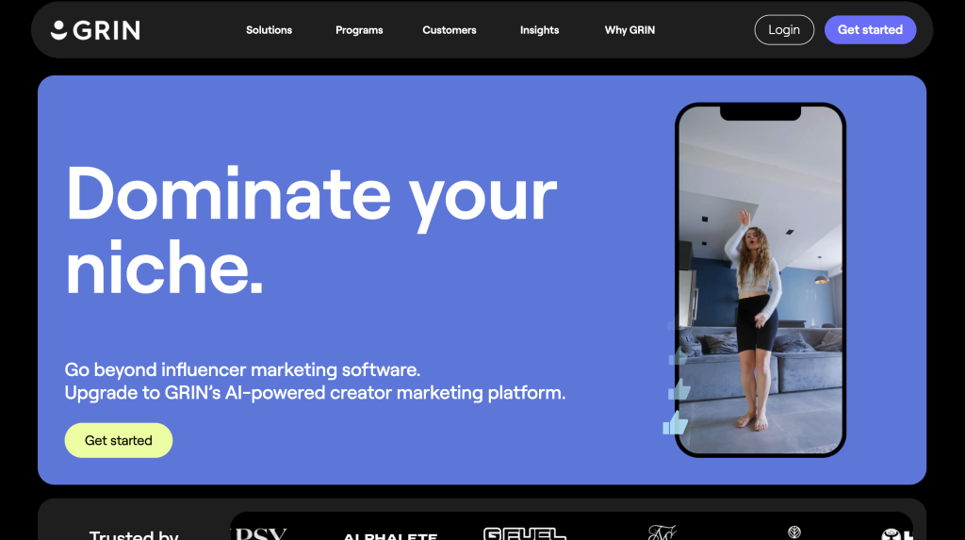Open the Customers menu item
Screen dimensions: 965x540
click(450, 30)
